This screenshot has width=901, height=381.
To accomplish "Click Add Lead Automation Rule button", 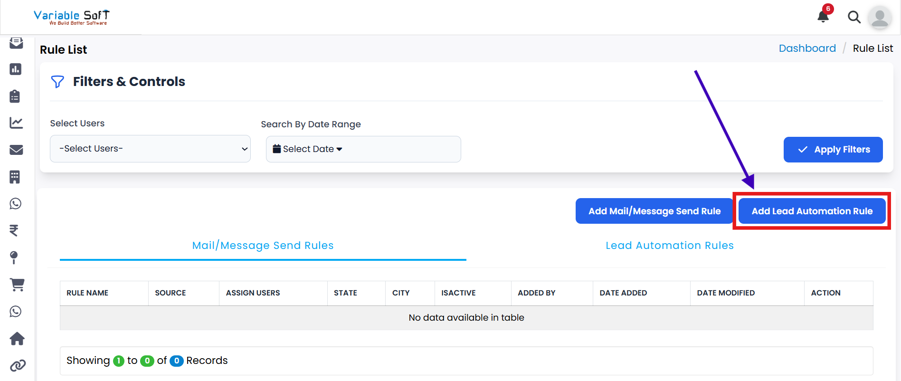I will pos(812,211).
